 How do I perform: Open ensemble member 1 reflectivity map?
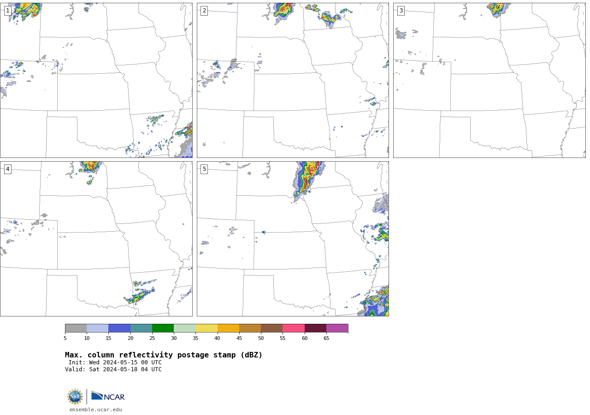[x=96, y=81]
